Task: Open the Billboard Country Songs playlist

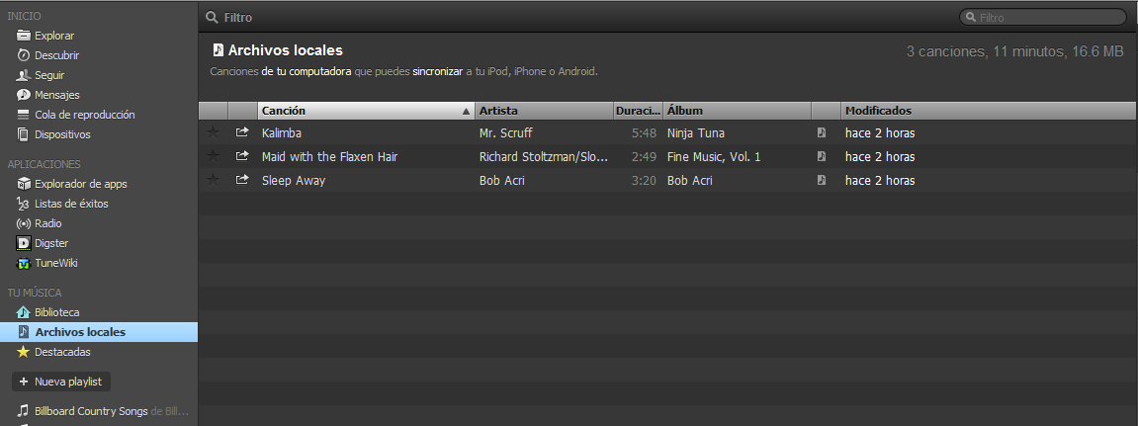Action: [x=91, y=411]
